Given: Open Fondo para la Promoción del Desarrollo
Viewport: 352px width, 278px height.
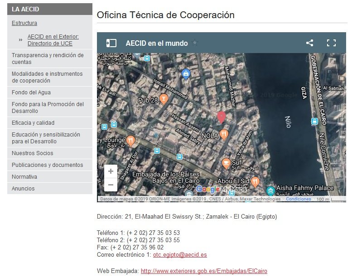Looking at the screenshot, I should pos(50,107).
